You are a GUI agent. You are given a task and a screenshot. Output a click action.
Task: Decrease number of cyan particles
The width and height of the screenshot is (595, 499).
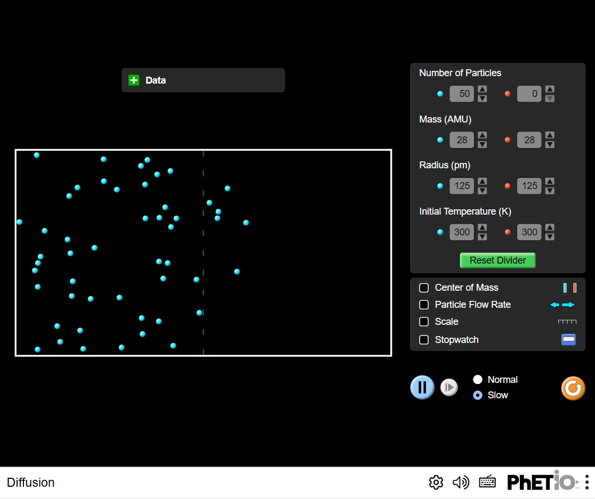[x=483, y=99]
